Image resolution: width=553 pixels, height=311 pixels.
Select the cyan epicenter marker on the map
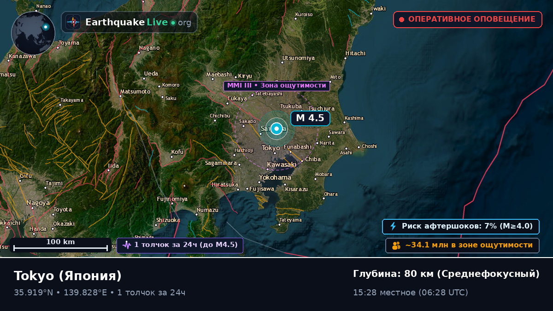(x=276, y=129)
